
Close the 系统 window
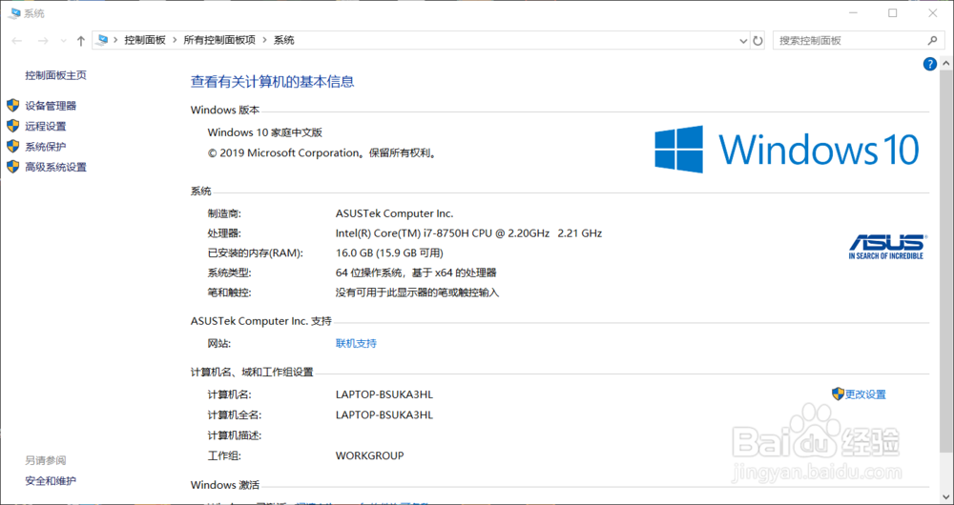coord(933,12)
